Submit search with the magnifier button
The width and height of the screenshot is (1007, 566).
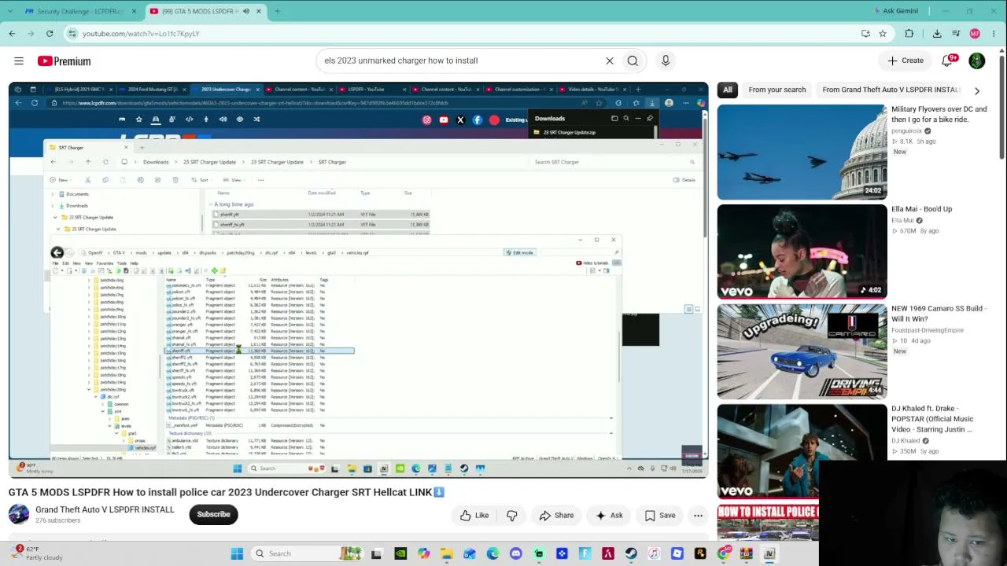pos(633,61)
